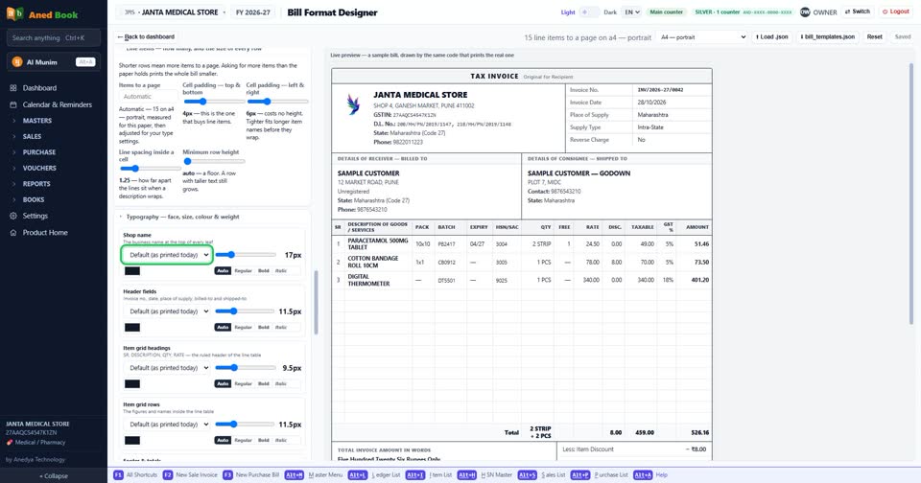Viewport: 921px width, 483px height.
Task: Select Regular weight for Item grid headings
Action: pyautogui.click(x=243, y=383)
